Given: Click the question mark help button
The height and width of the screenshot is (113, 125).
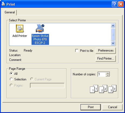Looking at the screenshot, I should (114, 4).
